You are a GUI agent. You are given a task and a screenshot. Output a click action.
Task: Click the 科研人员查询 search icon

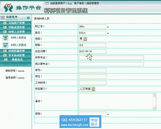(5, 45)
